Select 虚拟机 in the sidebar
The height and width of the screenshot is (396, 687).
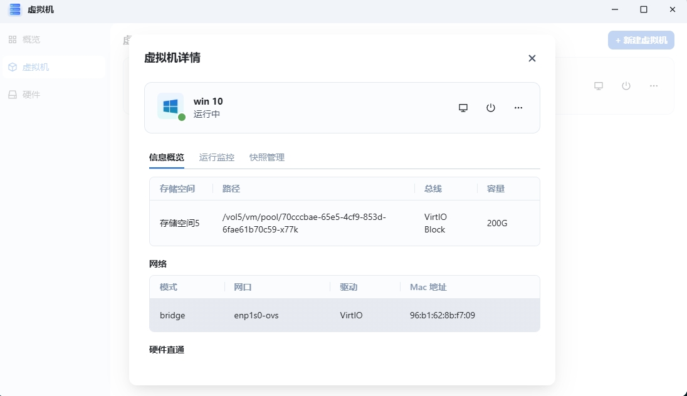click(x=36, y=67)
